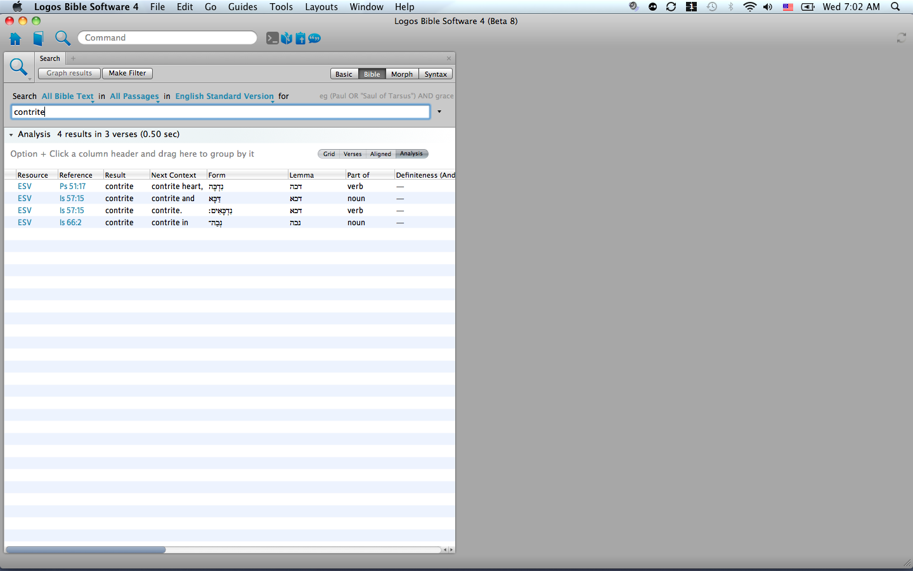This screenshot has height=571, width=913.
Task: Switch to Morph search type
Action: coord(402,74)
